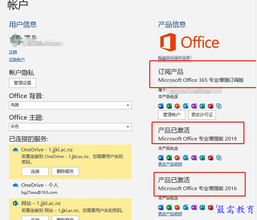Click the 隐藏其他授权信息 link
The height and width of the screenshot is (220, 257).
[174, 59]
